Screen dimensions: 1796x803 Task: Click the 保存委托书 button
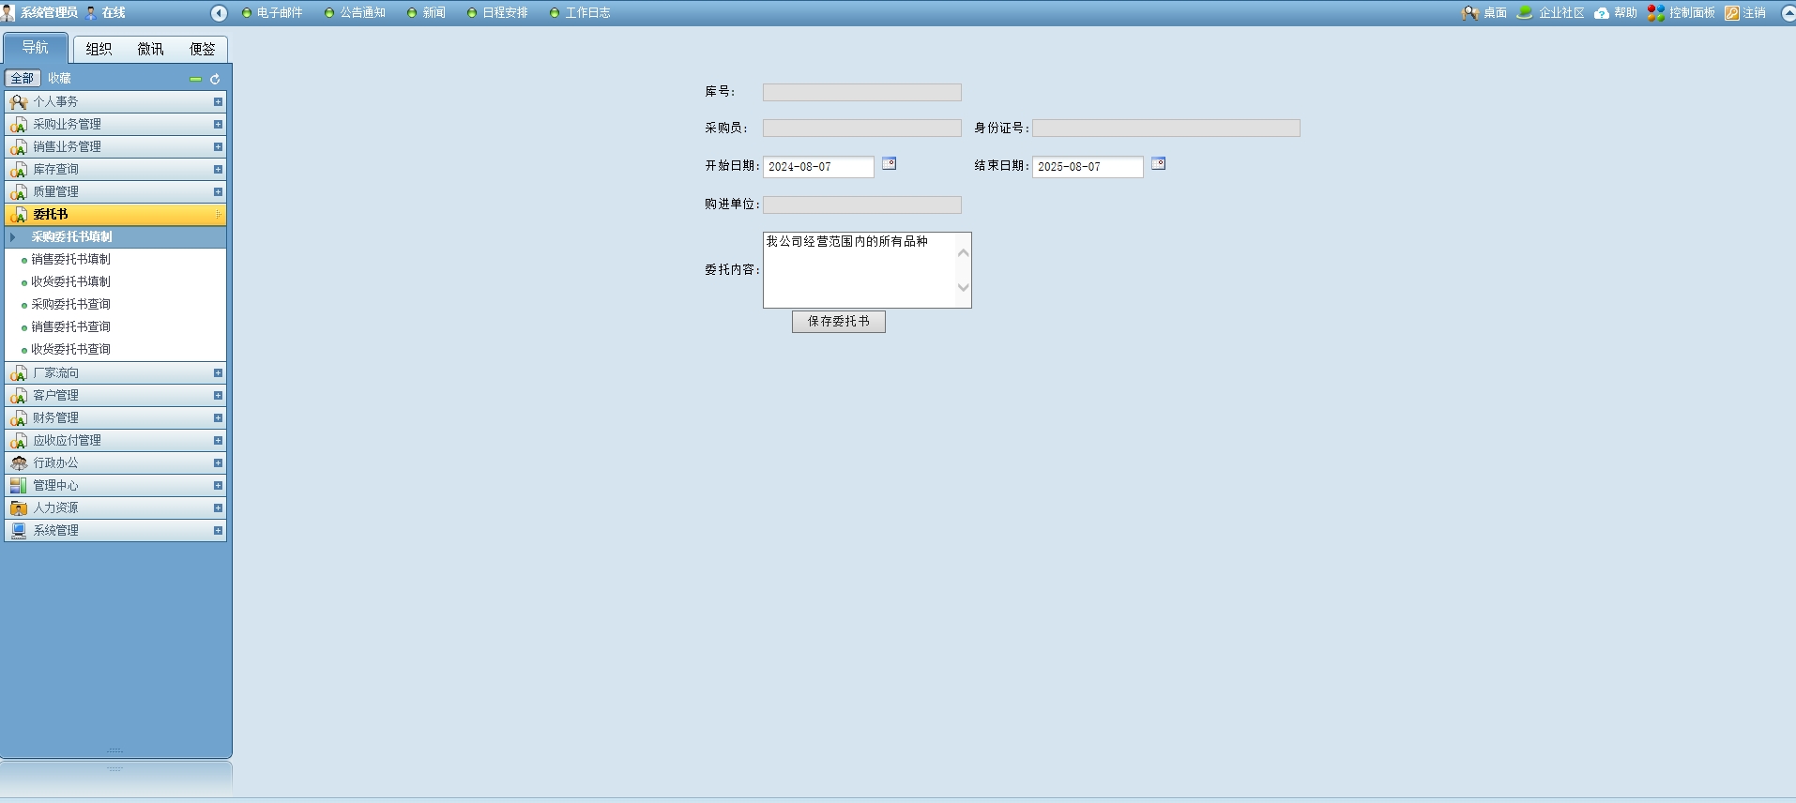pos(838,322)
